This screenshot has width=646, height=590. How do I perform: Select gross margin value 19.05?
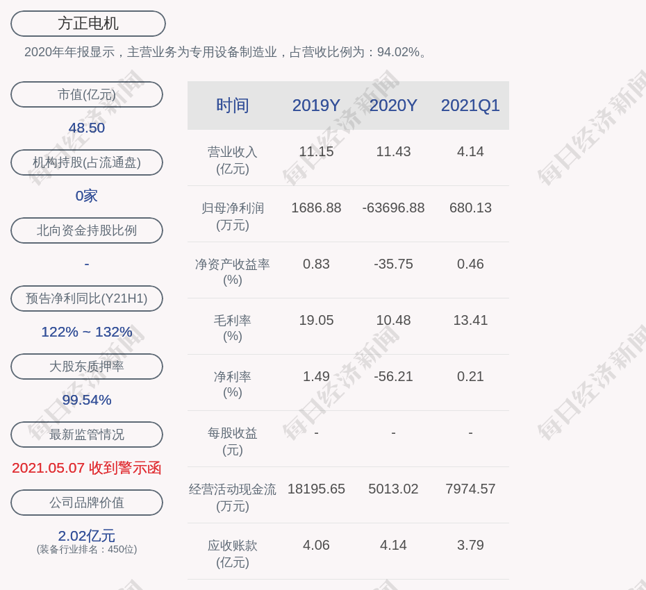(316, 320)
